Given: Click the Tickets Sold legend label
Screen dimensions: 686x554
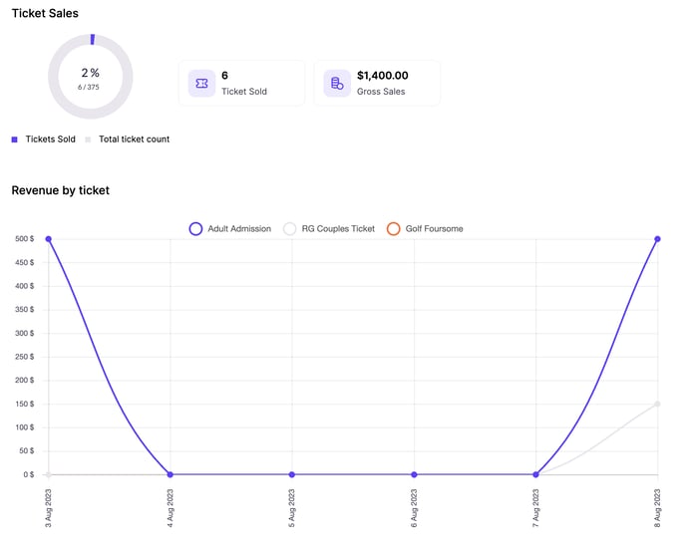Looking at the screenshot, I should click(x=50, y=139).
